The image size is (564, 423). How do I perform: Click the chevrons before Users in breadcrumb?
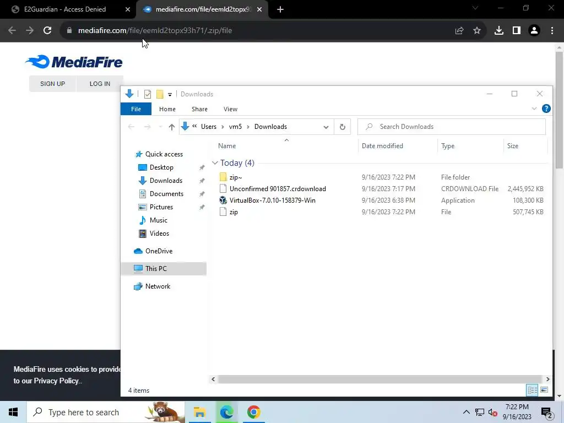click(x=194, y=126)
